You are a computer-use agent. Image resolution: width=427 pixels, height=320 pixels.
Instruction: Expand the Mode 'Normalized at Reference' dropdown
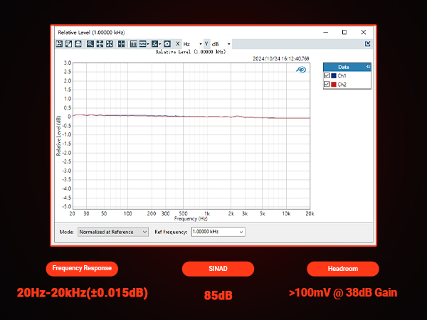(145, 232)
